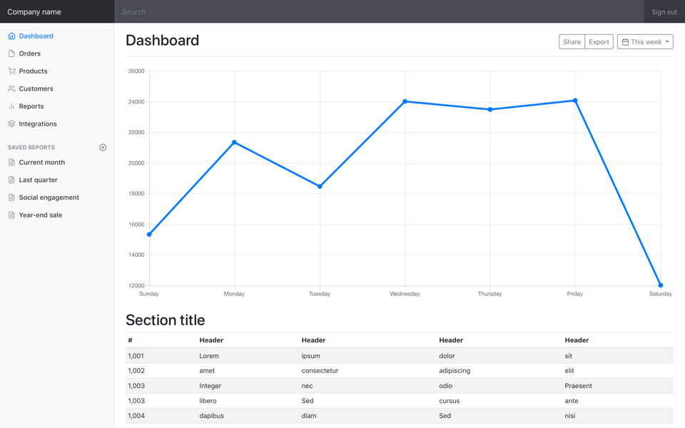Open Orders via its file icon
This screenshot has height=428, width=685.
(x=11, y=53)
